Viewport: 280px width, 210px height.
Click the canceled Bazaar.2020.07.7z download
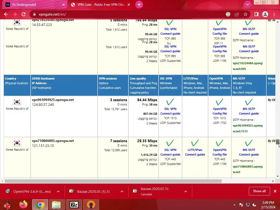point(155,191)
